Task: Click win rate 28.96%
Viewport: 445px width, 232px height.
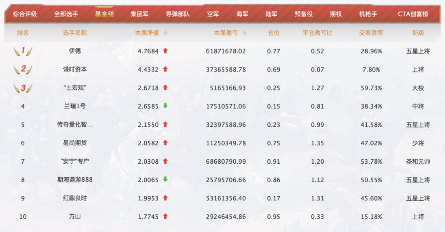Action: coord(371,51)
